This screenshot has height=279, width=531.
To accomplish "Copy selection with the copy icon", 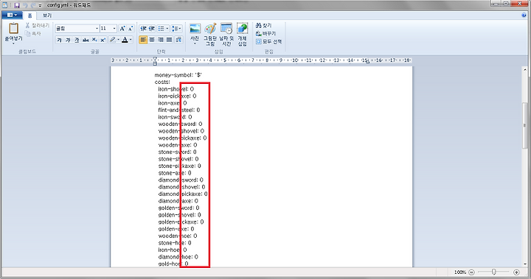I will click(28, 33).
